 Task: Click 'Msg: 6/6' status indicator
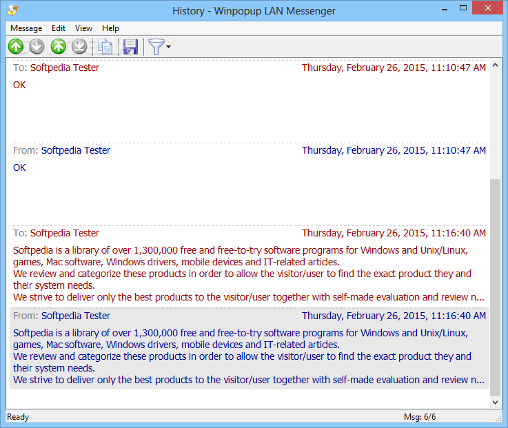[420, 417]
